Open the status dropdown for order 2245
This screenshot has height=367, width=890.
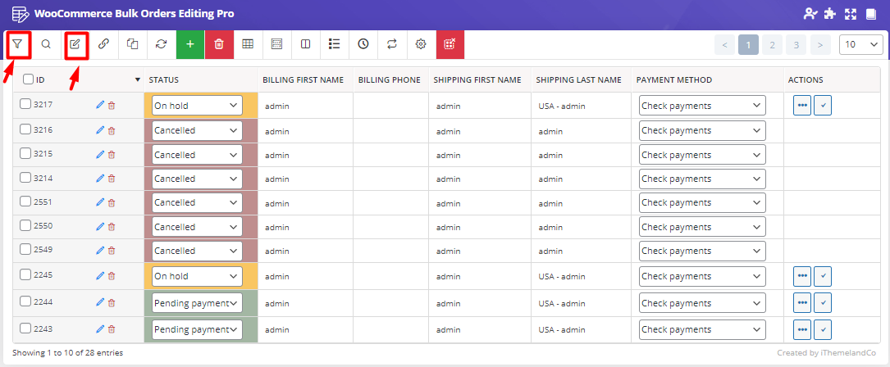197,276
